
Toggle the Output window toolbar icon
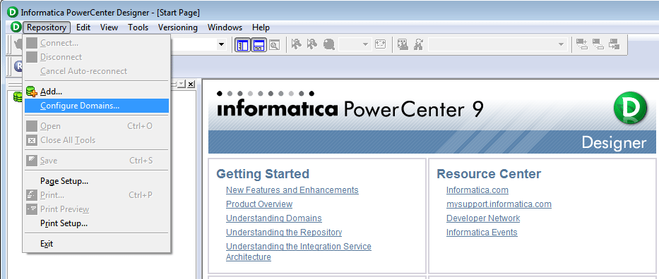tap(259, 45)
